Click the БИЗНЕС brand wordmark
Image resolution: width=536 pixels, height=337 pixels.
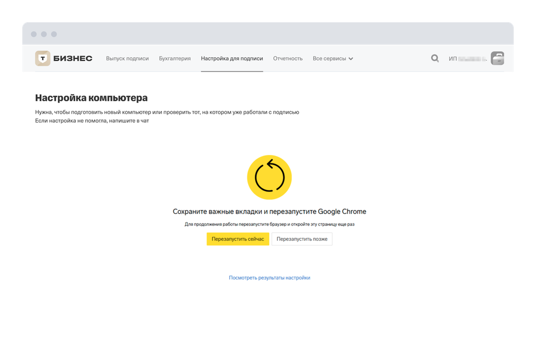pyautogui.click(x=73, y=58)
